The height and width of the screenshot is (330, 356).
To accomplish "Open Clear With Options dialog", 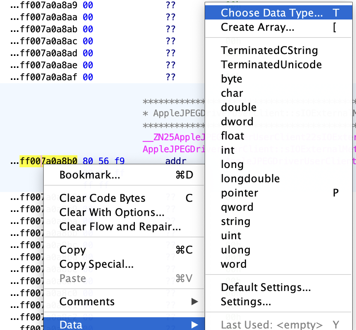I will click(x=112, y=212).
